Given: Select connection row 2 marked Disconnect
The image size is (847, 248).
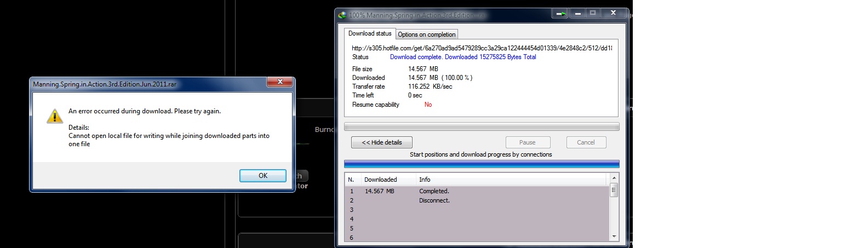Looking at the screenshot, I should coord(477,200).
